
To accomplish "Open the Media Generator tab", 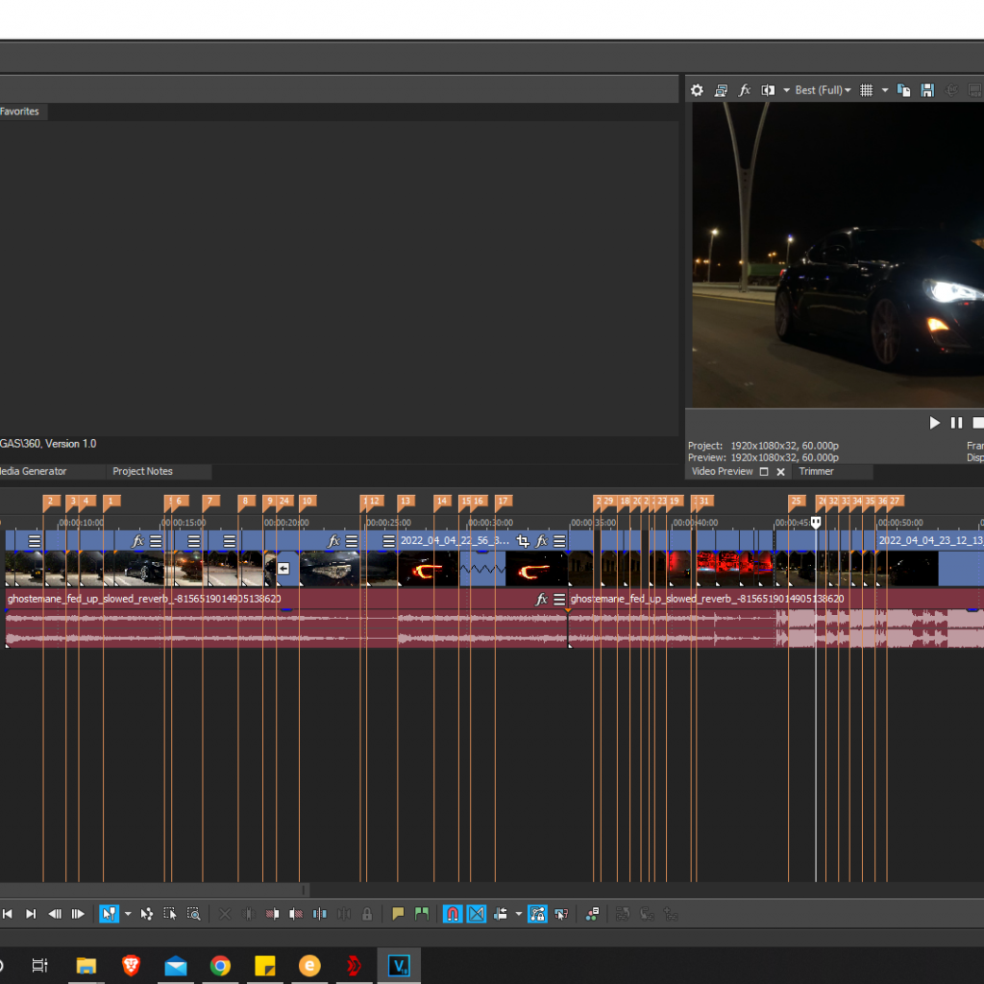I will pos(34,471).
